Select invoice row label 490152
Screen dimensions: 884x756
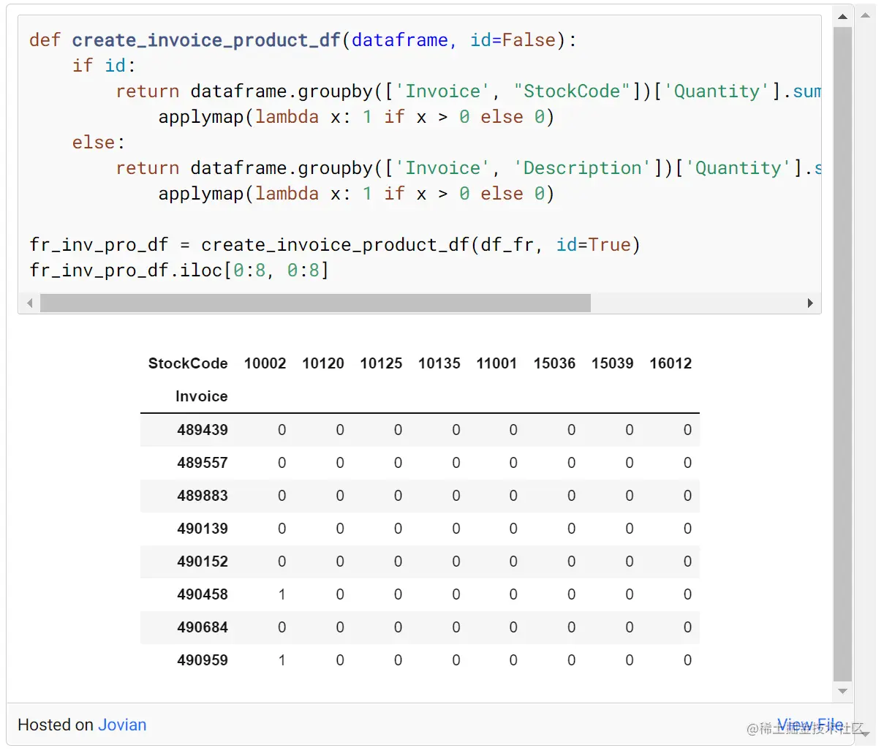203,562
